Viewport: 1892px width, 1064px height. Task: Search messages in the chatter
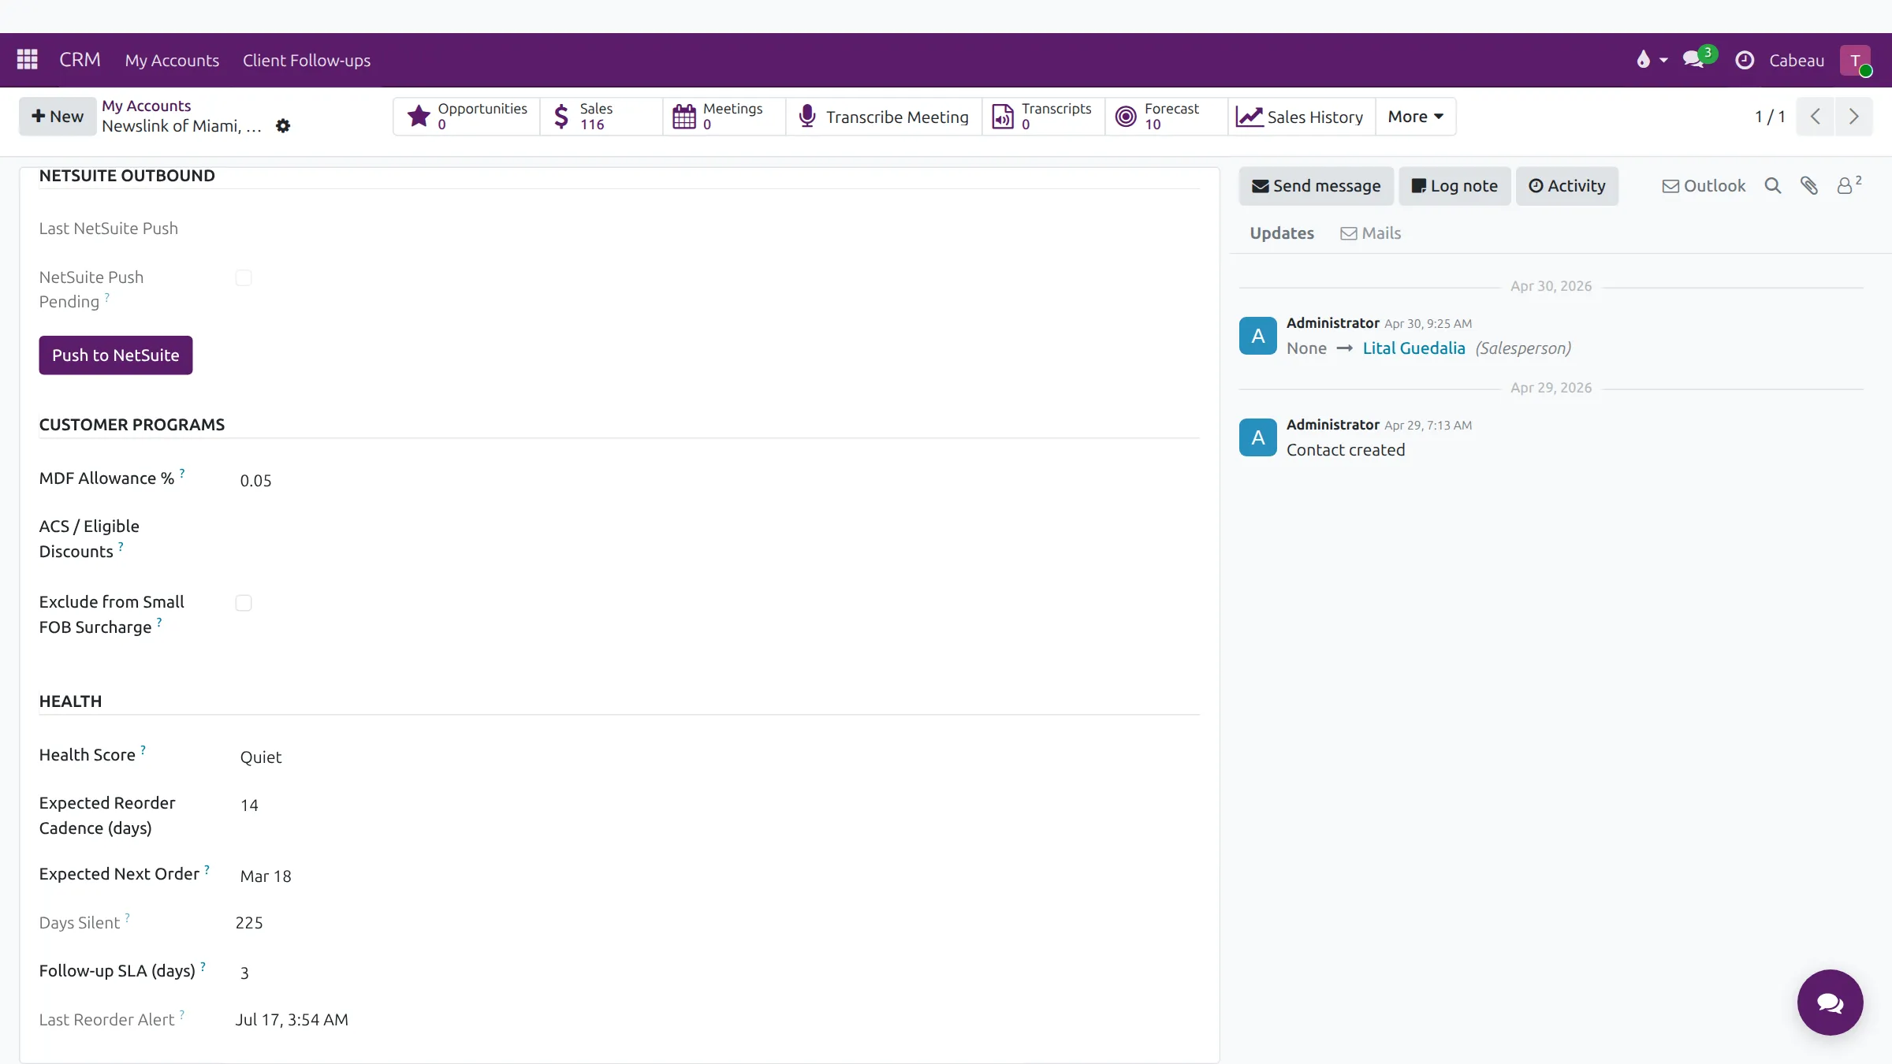[x=1773, y=186]
